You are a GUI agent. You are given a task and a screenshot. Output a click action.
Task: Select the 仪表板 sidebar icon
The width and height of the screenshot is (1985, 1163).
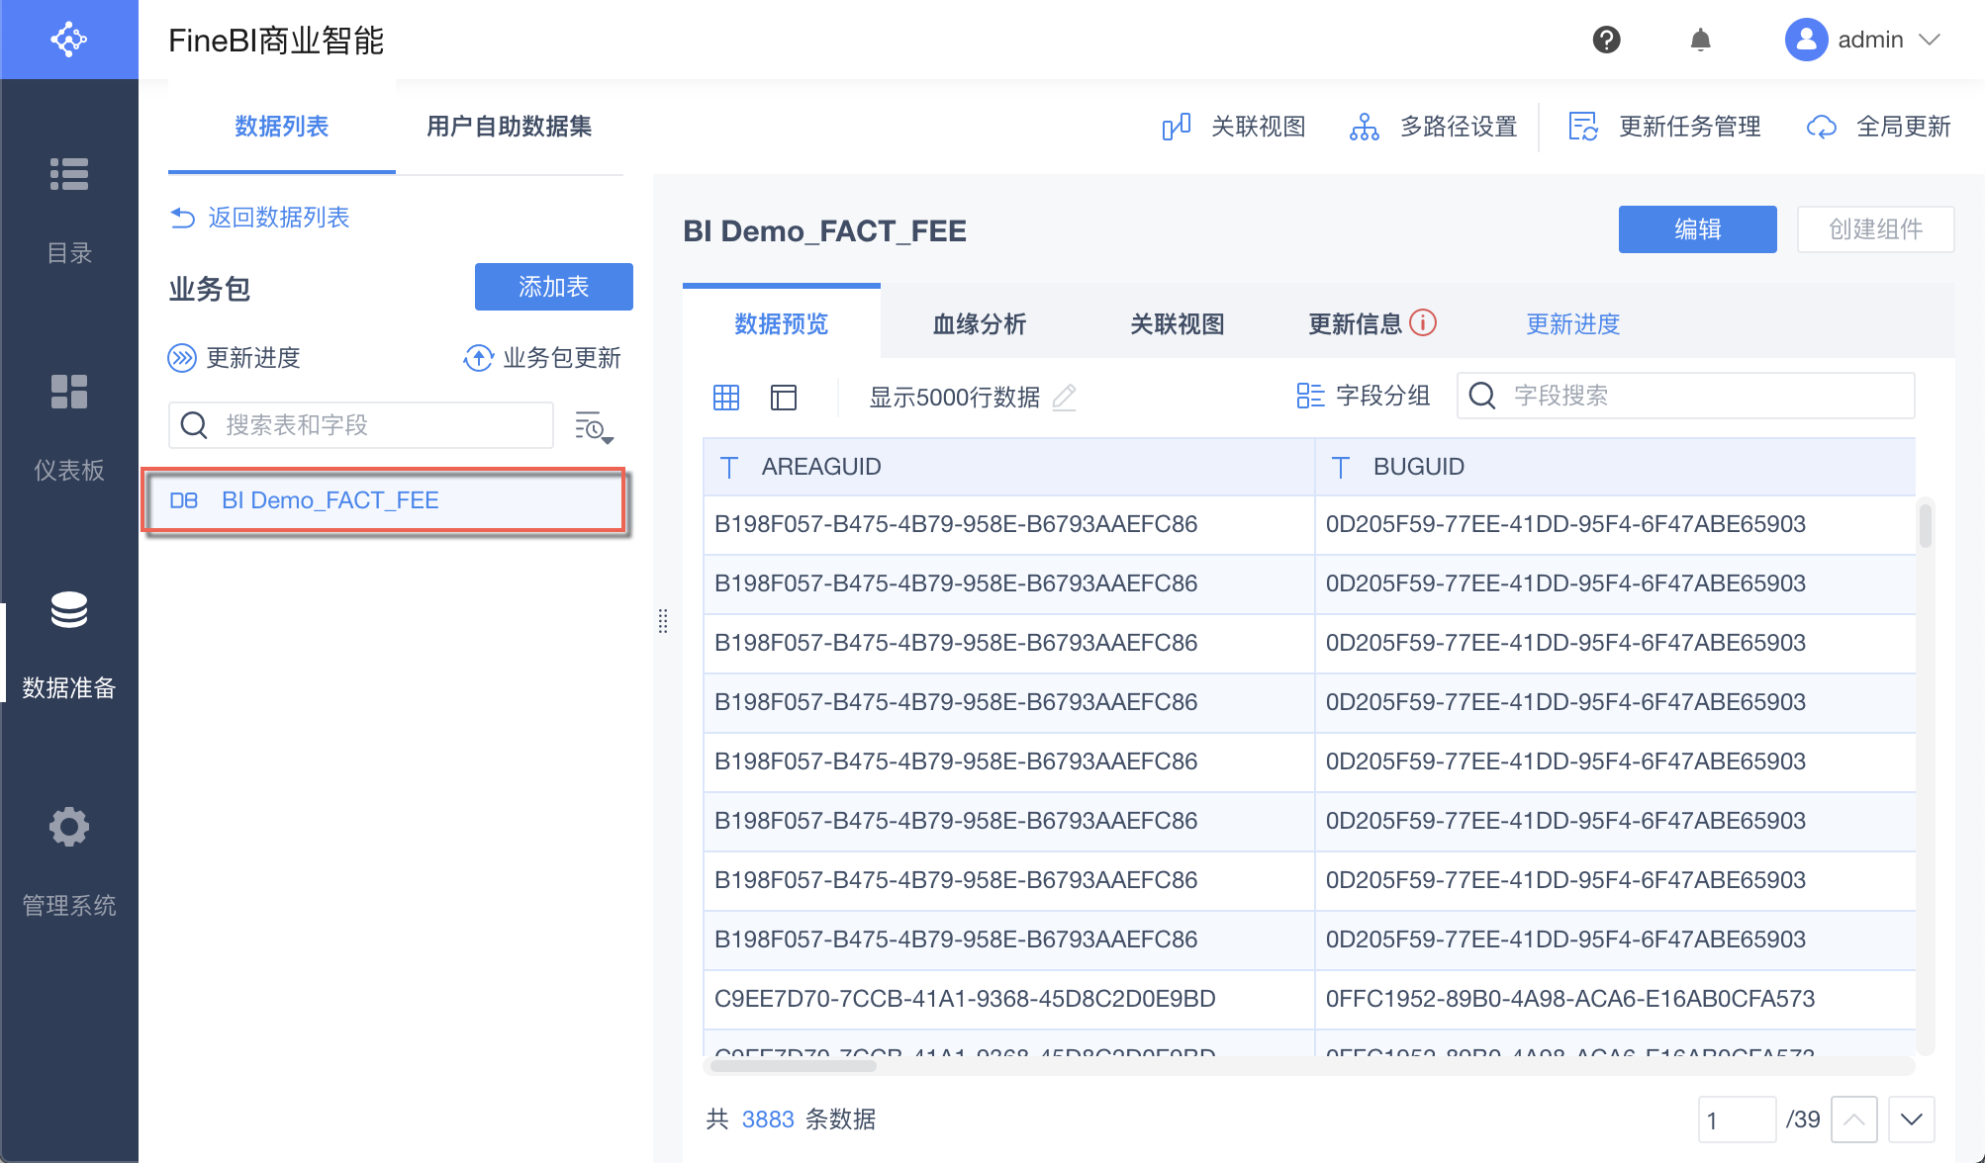click(69, 392)
